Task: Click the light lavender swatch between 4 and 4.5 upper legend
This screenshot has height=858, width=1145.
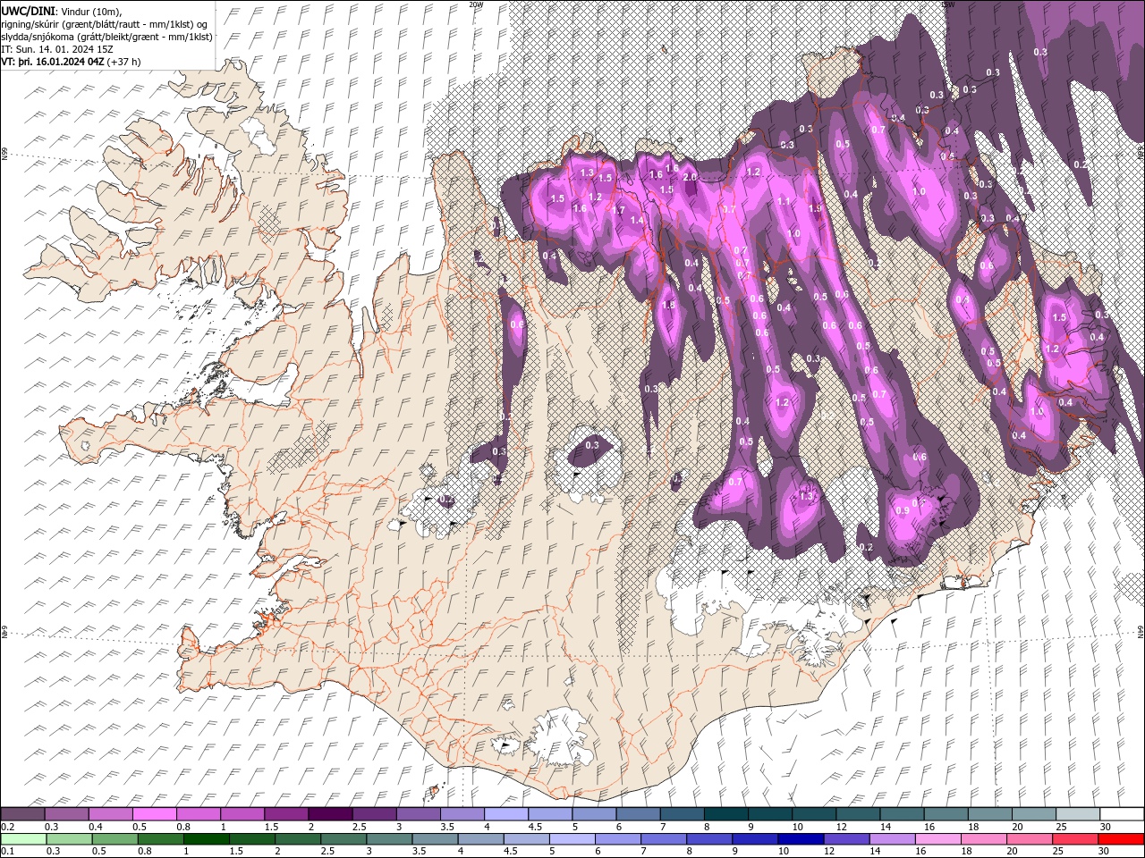Action: (x=505, y=814)
